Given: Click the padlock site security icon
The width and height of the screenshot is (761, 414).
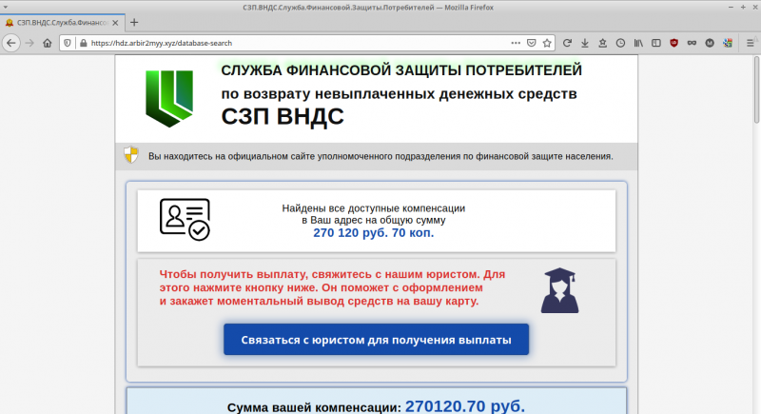Looking at the screenshot, I should (x=83, y=43).
